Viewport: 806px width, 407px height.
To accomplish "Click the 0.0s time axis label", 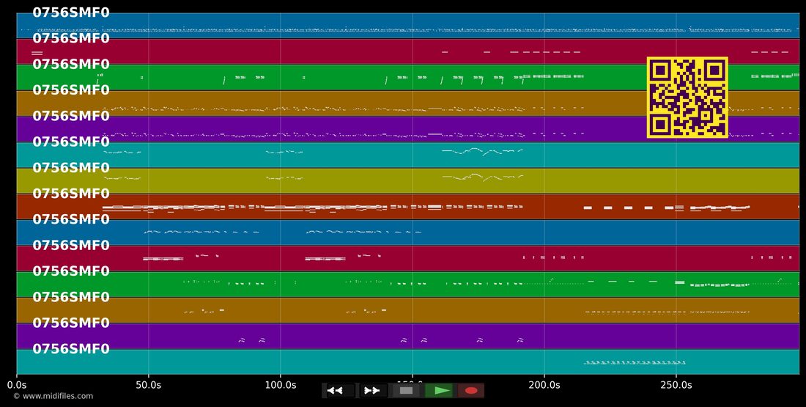I will coord(16,384).
